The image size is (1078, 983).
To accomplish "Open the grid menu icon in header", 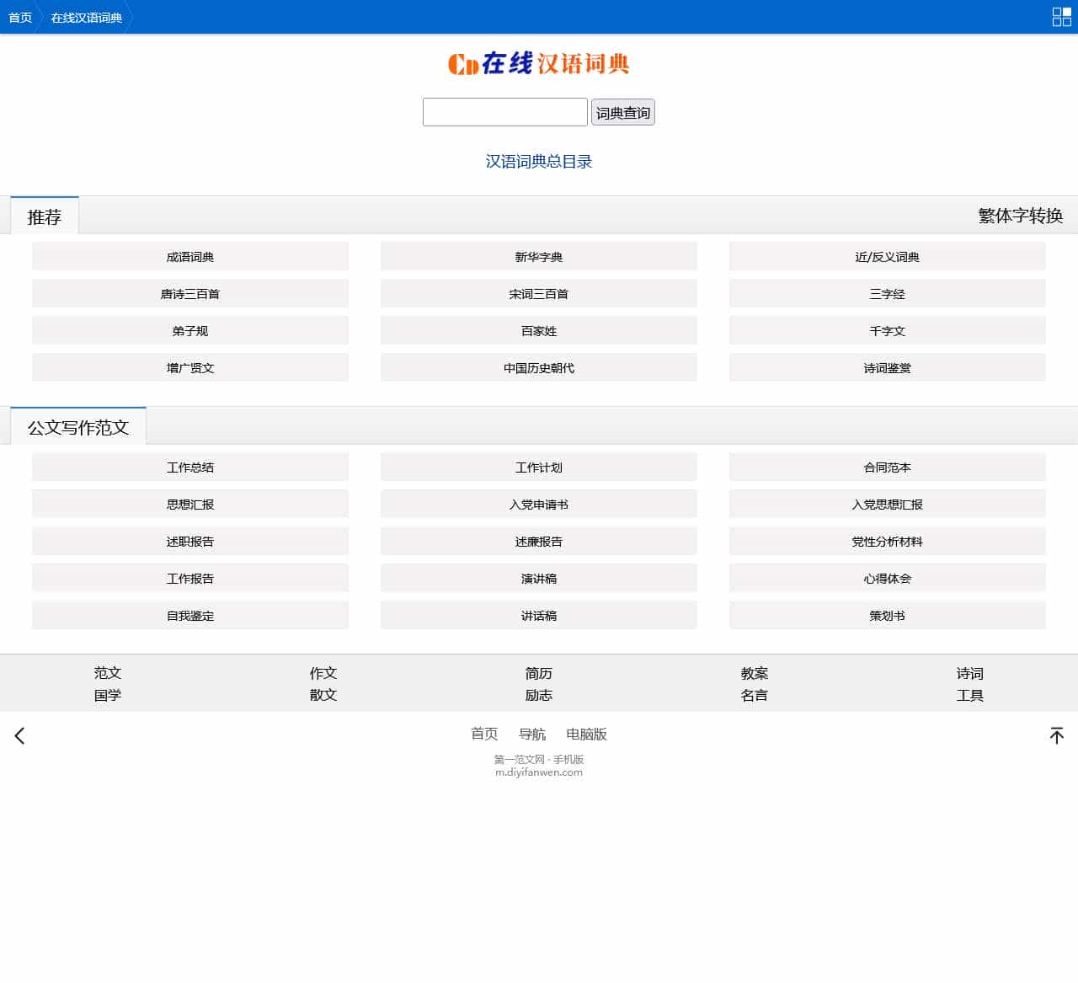I will coord(1061,17).
